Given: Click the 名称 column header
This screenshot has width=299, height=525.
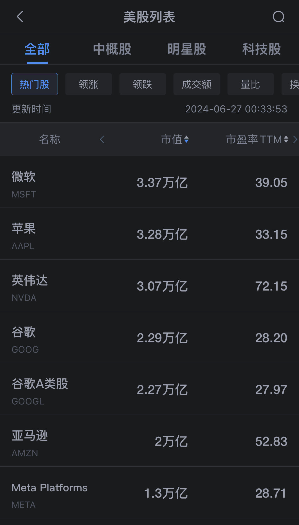Looking at the screenshot, I should [50, 139].
